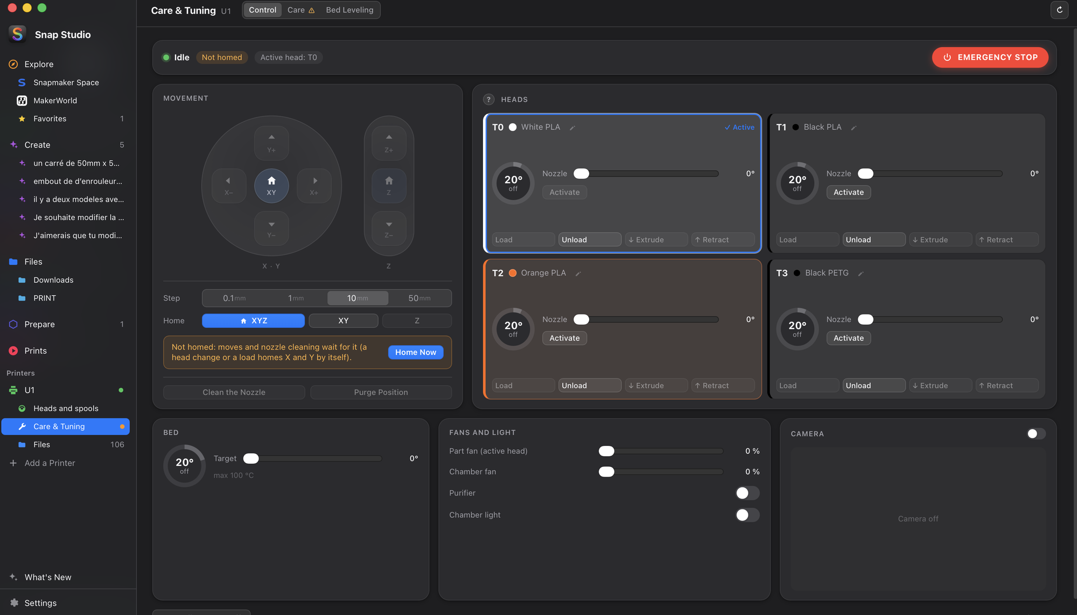Click the Y+ jog arrow
The width and height of the screenshot is (1077, 615).
click(x=271, y=143)
